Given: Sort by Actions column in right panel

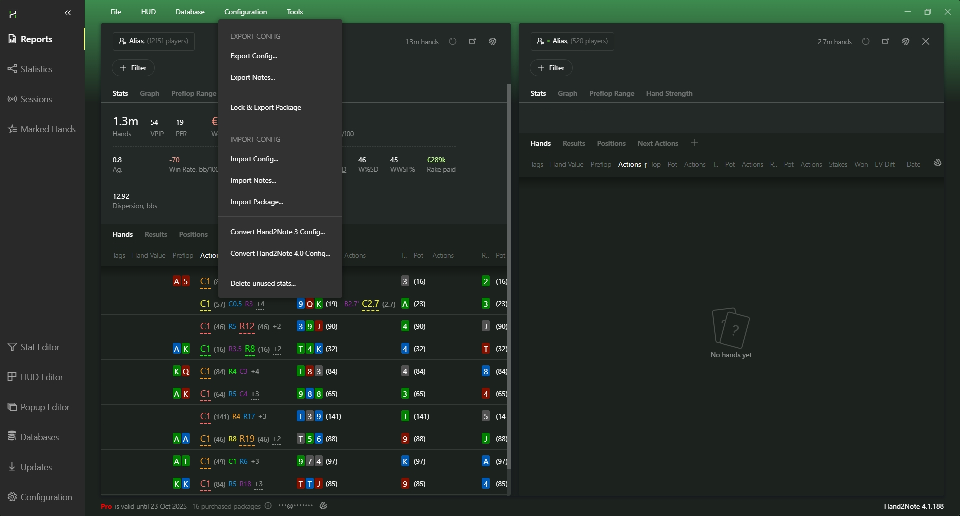Looking at the screenshot, I should tap(629, 165).
